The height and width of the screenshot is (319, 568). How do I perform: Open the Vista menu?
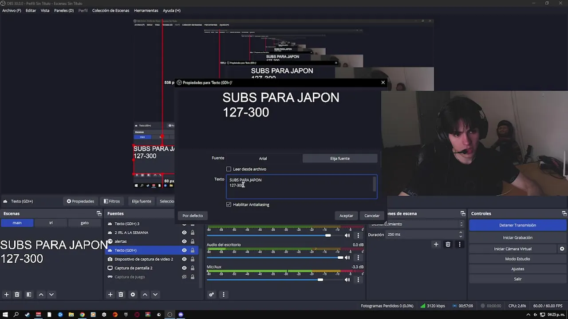(x=45, y=10)
